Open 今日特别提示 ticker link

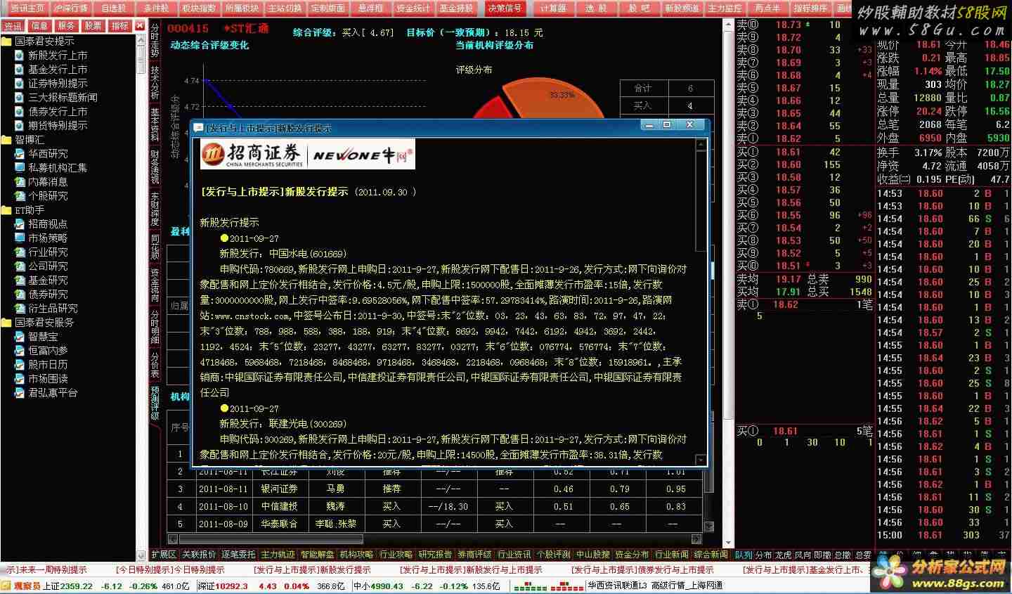click(170, 570)
